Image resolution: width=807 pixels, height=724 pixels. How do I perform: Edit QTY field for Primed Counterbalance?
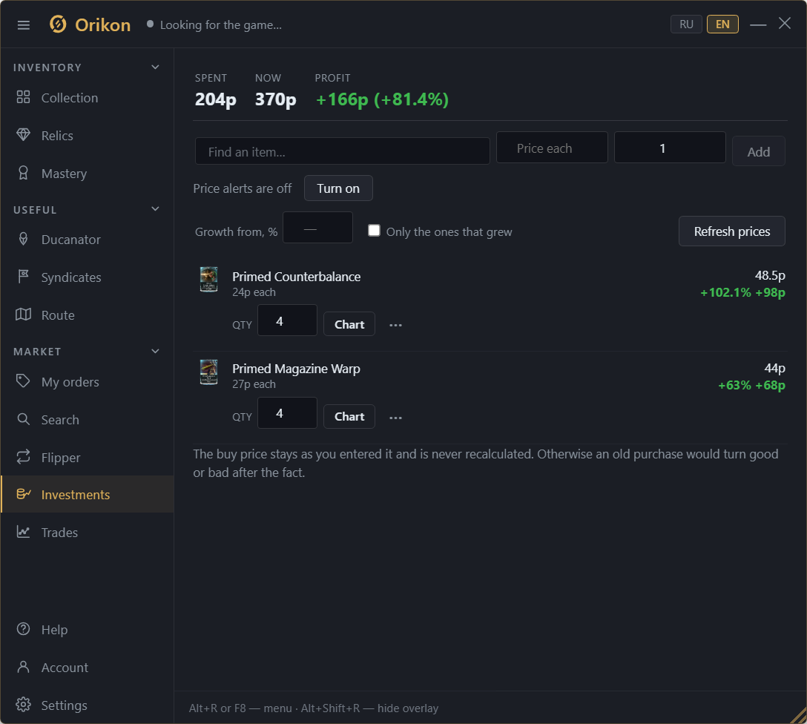pos(287,320)
